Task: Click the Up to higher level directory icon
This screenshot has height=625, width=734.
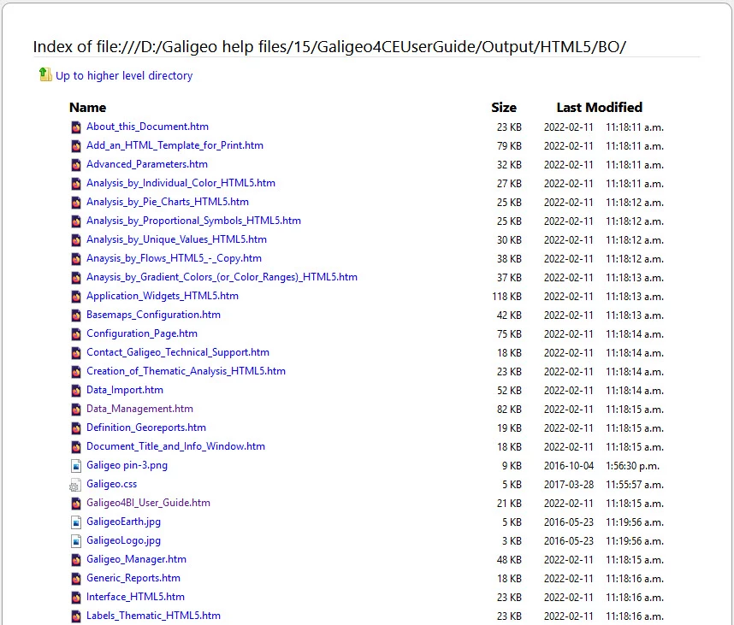Action: [45, 74]
